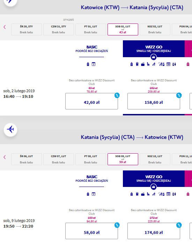Select the SOB 09, LUT return date tab
Screen dimensions: 192x242
(123, 159)
